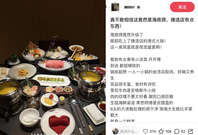Share the post using the share icon

pos(191,132)
